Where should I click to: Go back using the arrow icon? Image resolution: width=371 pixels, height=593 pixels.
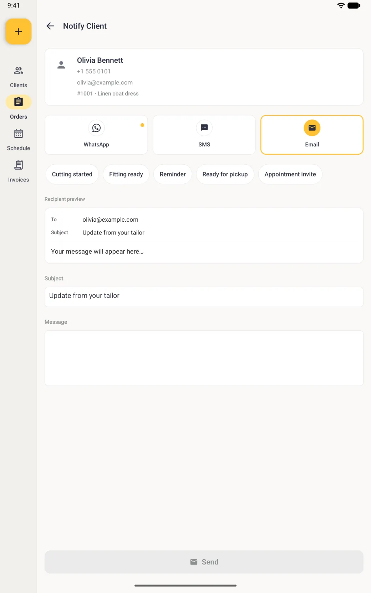pos(50,26)
